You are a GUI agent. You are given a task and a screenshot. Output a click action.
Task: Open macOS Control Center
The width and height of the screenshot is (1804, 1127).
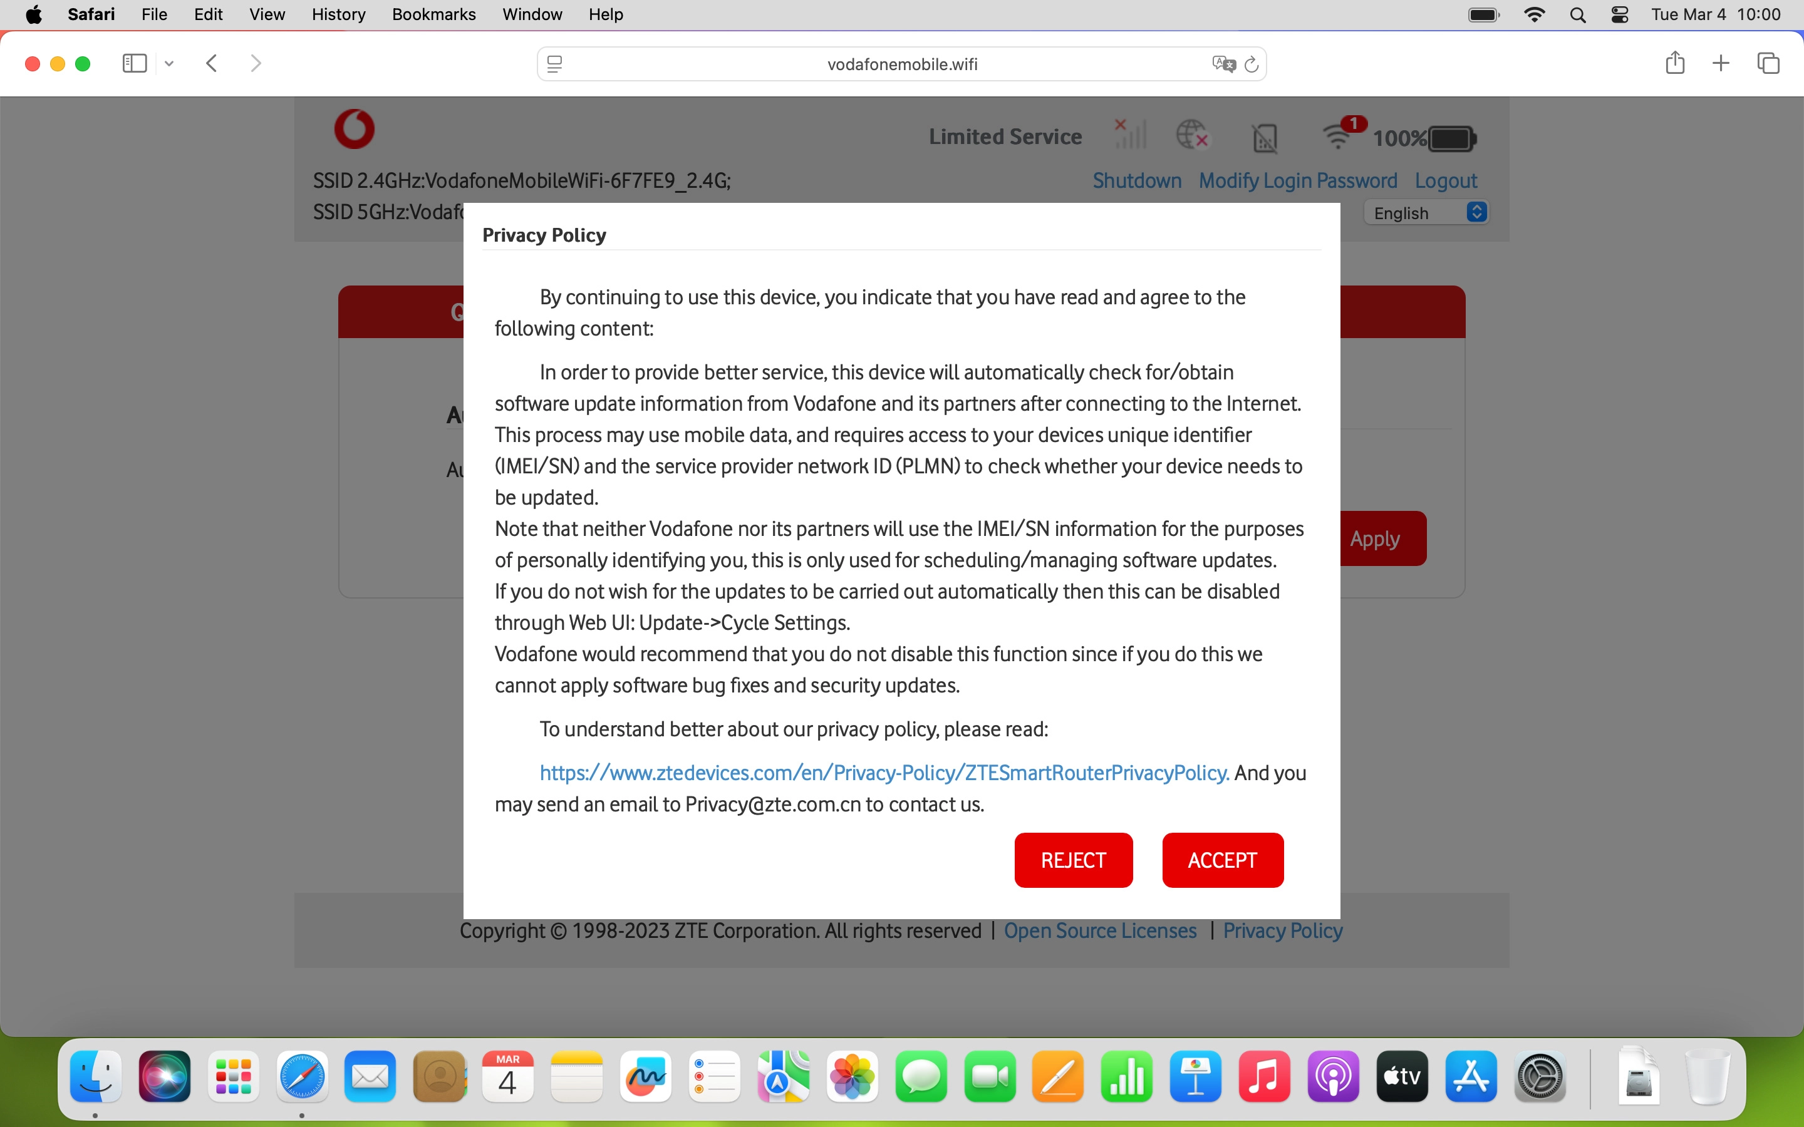click(x=1620, y=14)
